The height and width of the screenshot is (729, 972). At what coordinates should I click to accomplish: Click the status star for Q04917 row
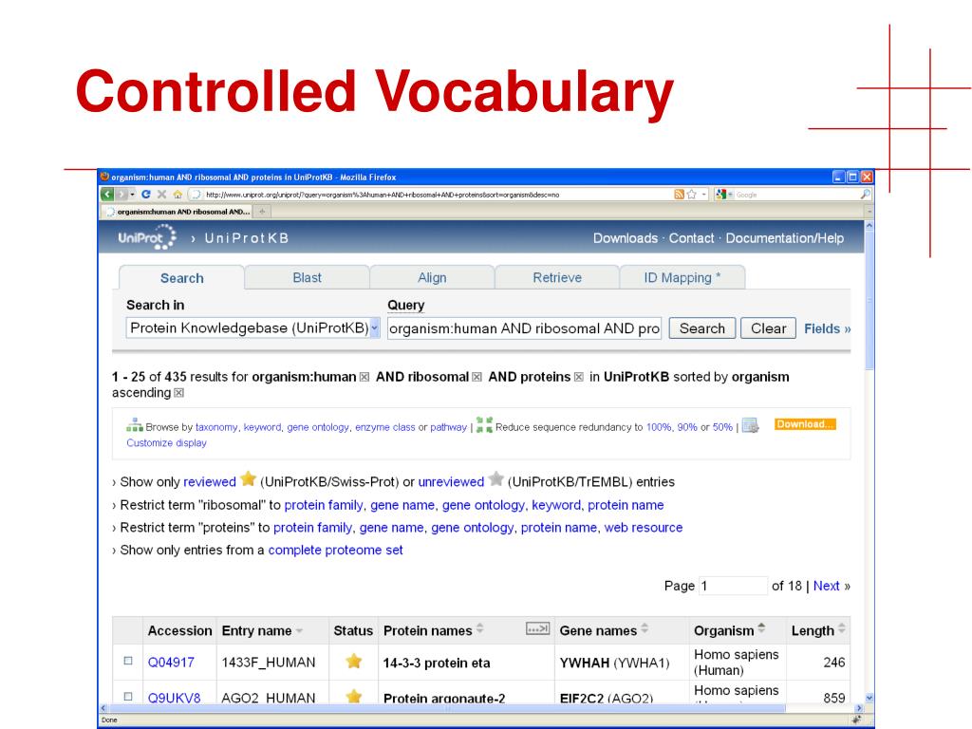354,662
